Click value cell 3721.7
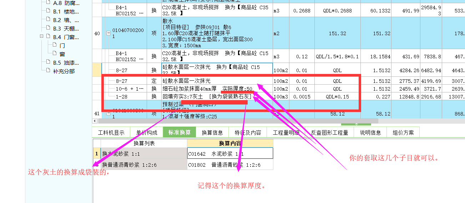465x203 pixels. (x=431, y=89)
